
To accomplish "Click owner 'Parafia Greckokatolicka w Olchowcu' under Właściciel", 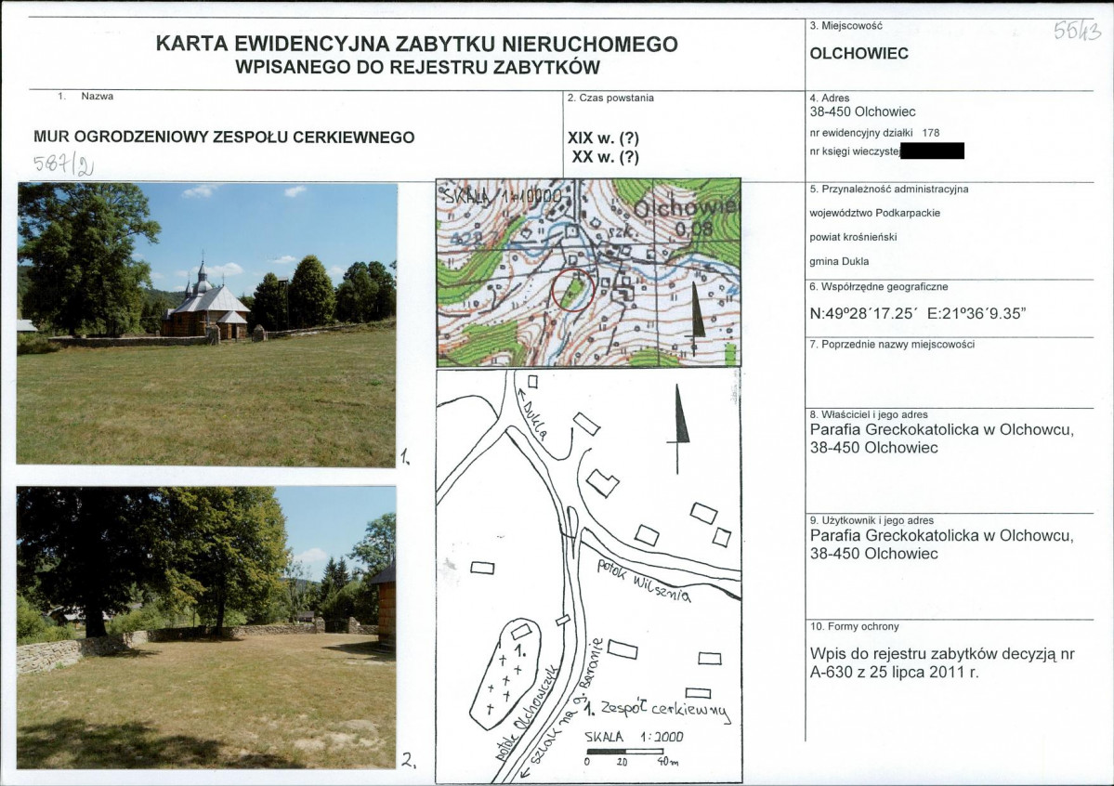I will (x=942, y=430).
